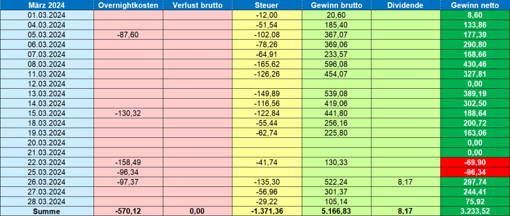The height and width of the screenshot is (216, 510).
Task: Select total tax cell -1.371,36
Action: tap(267, 211)
